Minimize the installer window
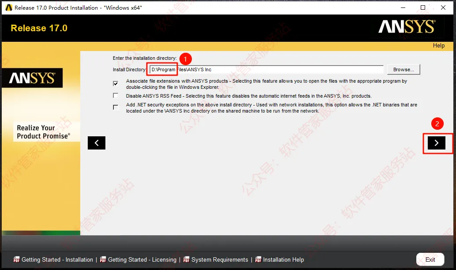This screenshot has width=456, height=270. coord(403,7)
